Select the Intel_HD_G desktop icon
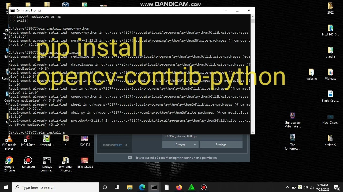The image size is (343, 192). pos(330,30)
